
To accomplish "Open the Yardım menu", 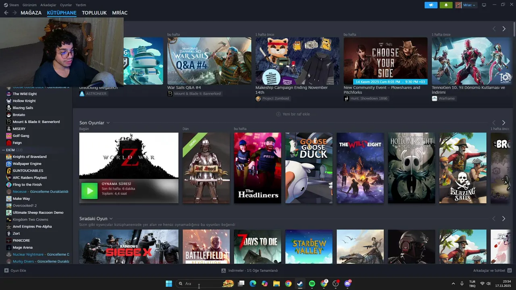I will [81, 5].
